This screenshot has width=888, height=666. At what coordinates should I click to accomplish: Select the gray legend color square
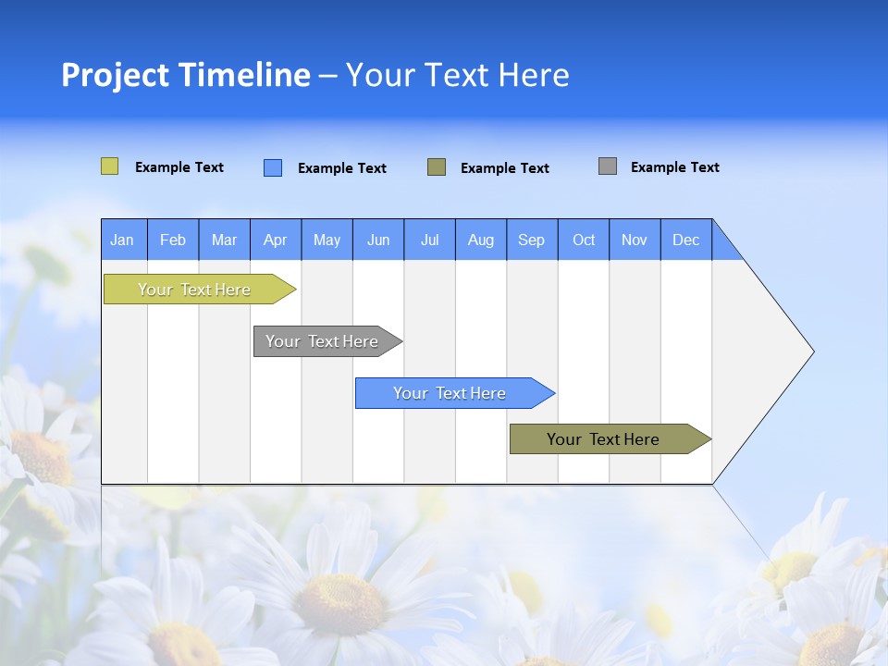[607, 166]
